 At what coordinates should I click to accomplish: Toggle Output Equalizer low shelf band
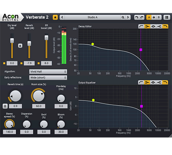coord(147,82)
